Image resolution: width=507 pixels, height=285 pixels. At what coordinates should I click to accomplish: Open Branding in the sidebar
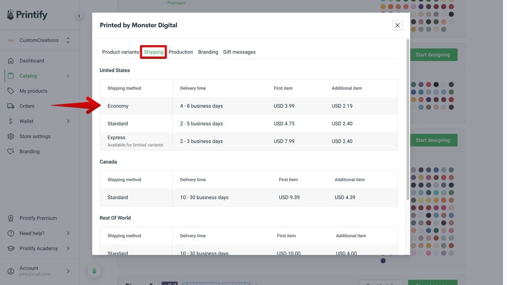(30, 152)
